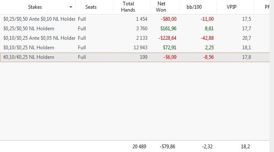The width and height of the screenshot is (274, 152).
Task: Click the 20,7 VPIP value
Action: click(x=247, y=38)
